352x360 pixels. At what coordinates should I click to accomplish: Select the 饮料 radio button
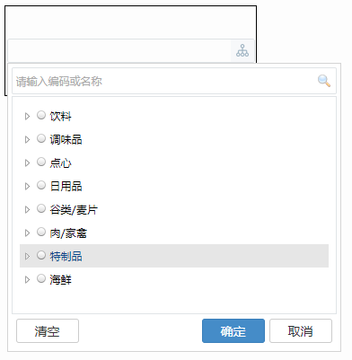point(41,115)
